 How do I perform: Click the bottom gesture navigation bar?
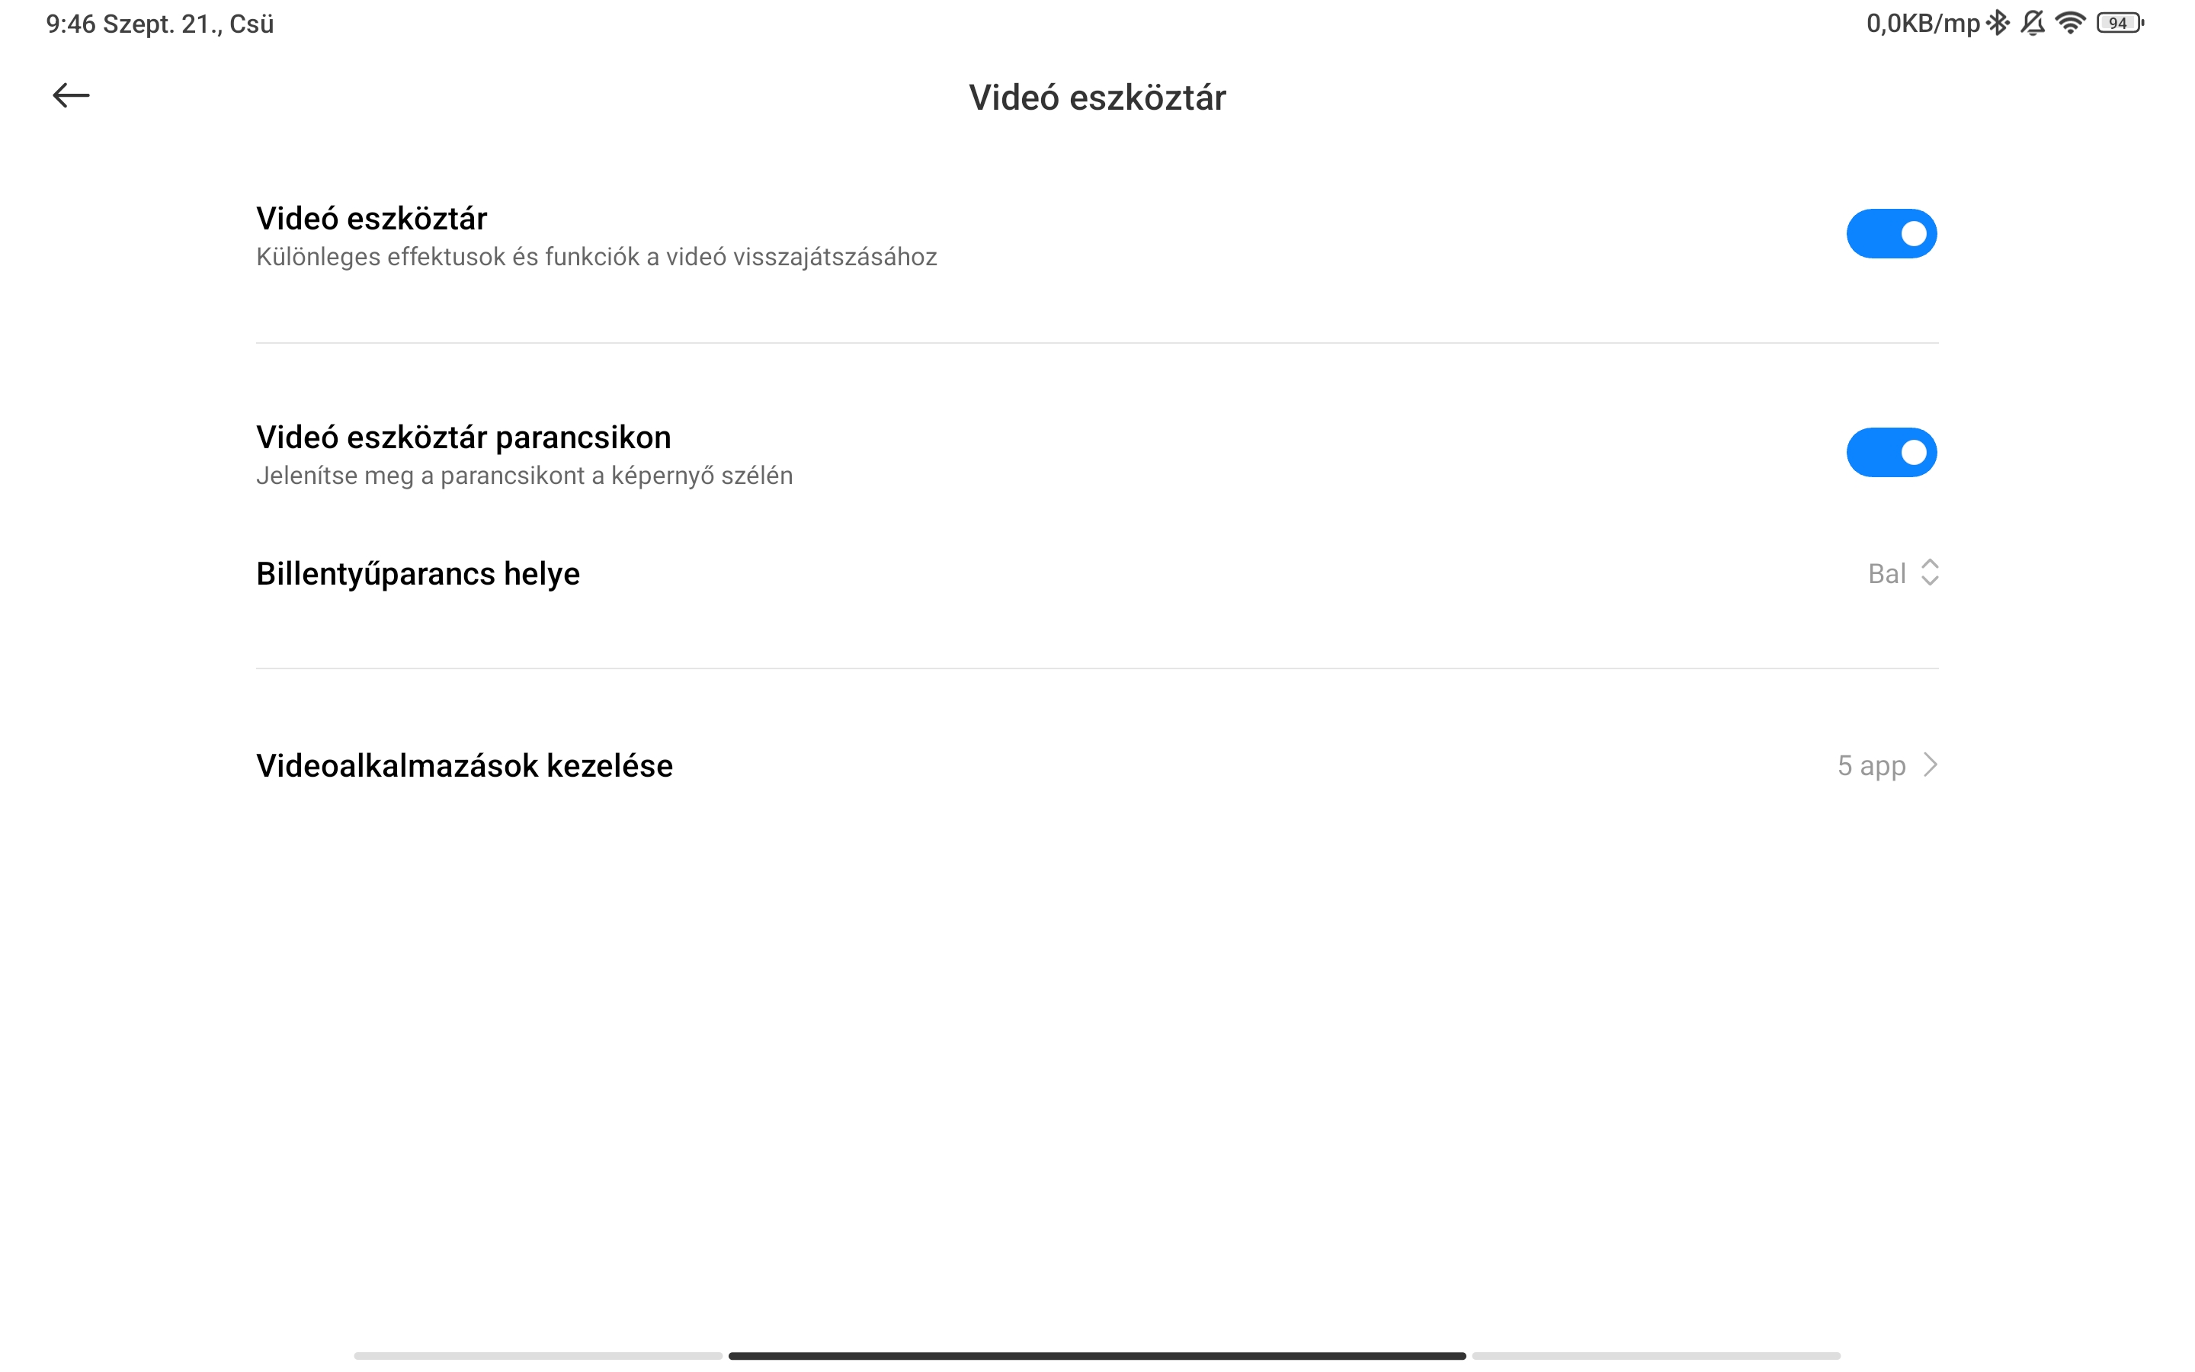(x=1097, y=1356)
